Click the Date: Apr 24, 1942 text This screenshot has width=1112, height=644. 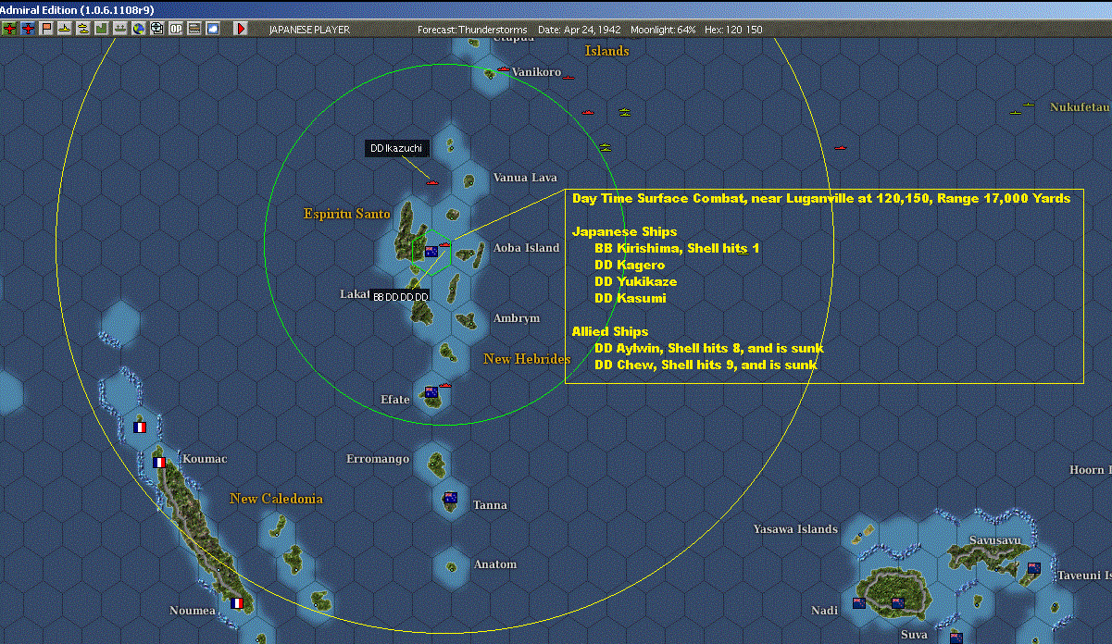click(x=580, y=30)
